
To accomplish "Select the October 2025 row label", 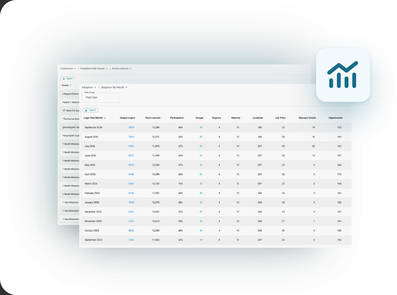I will click(x=92, y=230).
